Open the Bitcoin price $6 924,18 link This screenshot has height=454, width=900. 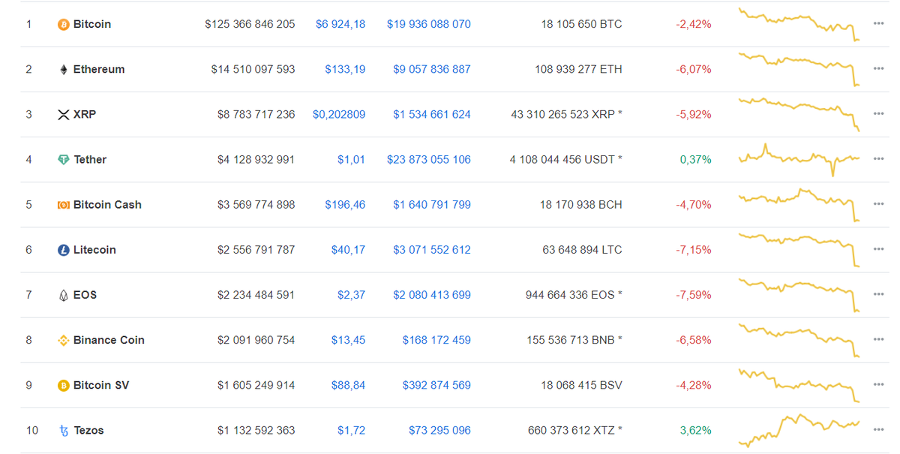[342, 23]
